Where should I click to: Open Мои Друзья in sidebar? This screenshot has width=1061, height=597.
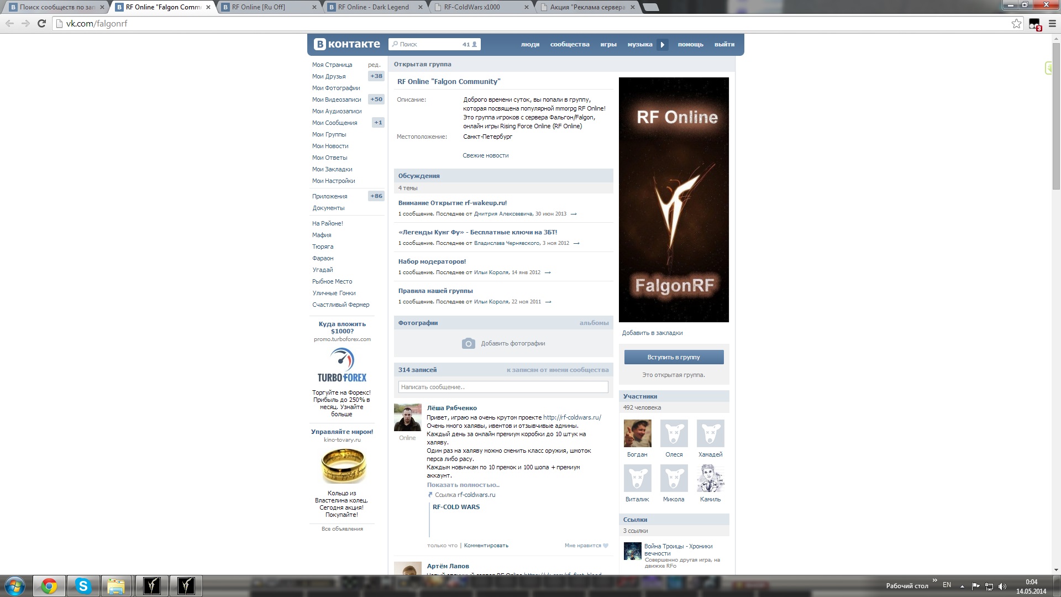click(329, 76)
